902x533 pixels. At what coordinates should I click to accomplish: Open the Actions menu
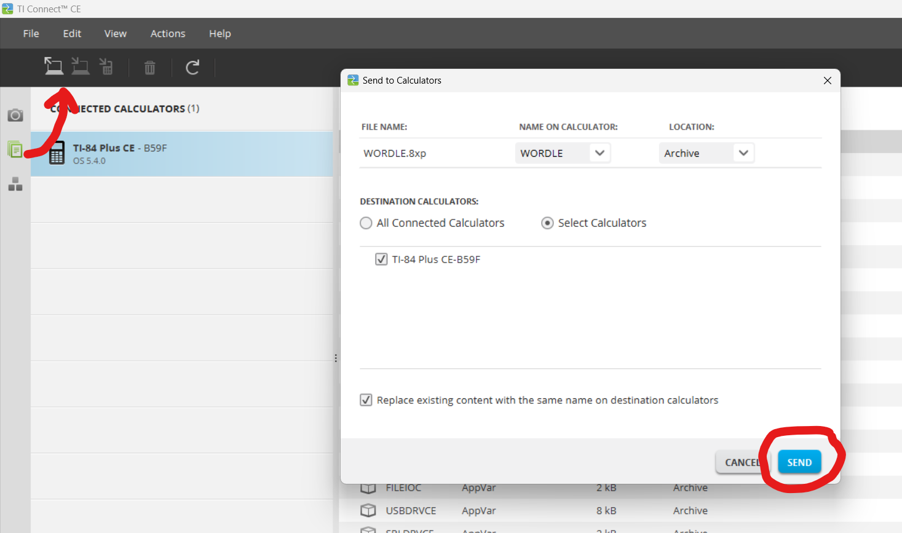pyautogui.click(x=168, y=34)
